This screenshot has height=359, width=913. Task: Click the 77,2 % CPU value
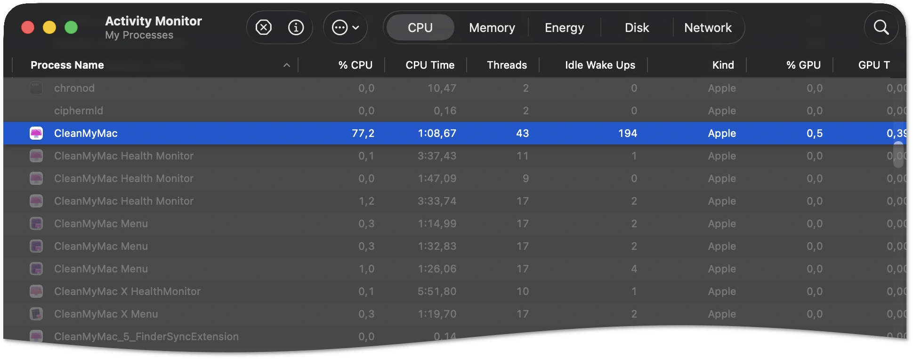[363, 133]
